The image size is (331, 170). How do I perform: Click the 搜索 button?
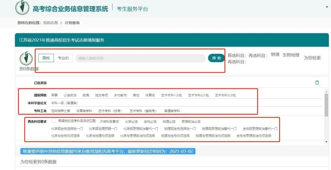click(x=216, y=58)
